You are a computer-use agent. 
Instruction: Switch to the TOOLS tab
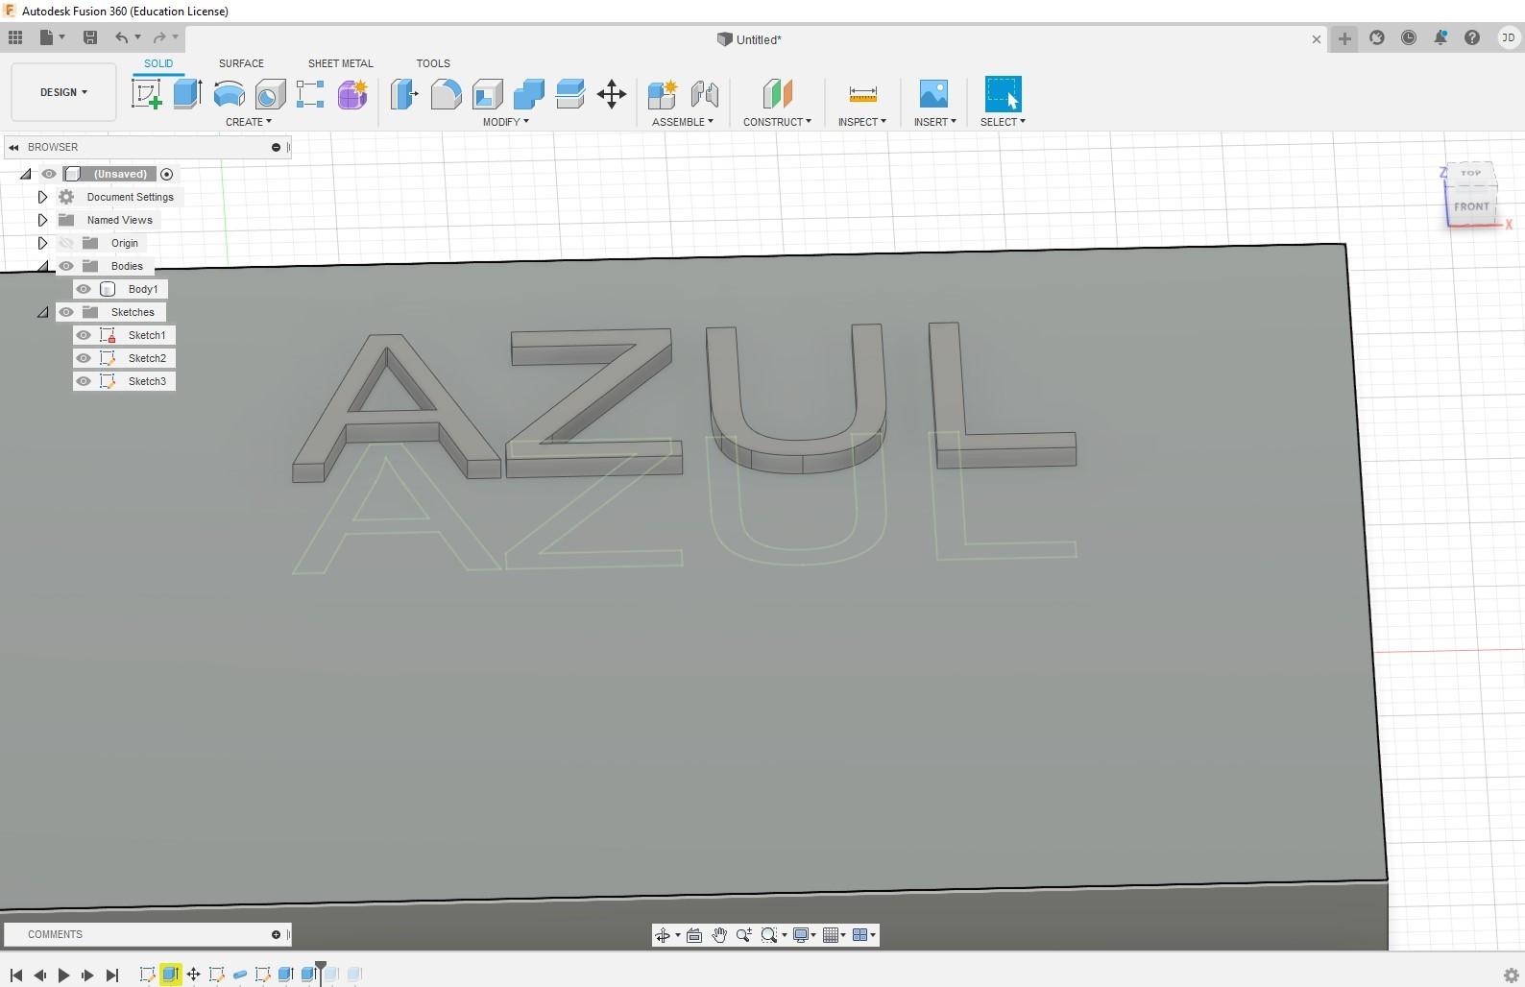[433, 63]
